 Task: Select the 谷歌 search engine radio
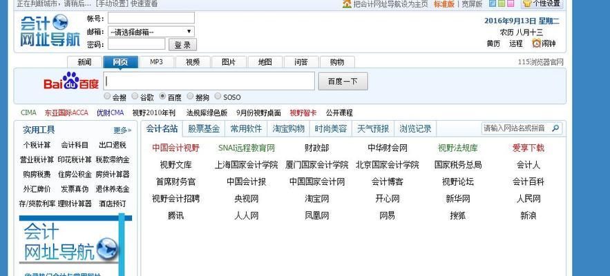coord(135,96)
